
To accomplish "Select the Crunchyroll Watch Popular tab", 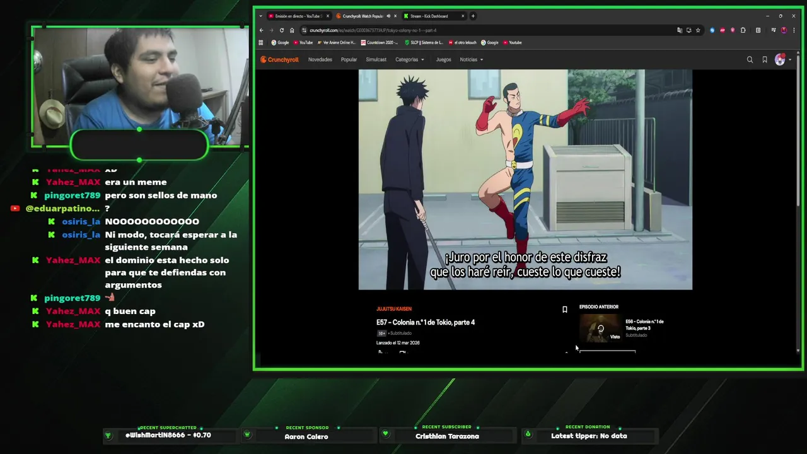I will tap(364, 16).
